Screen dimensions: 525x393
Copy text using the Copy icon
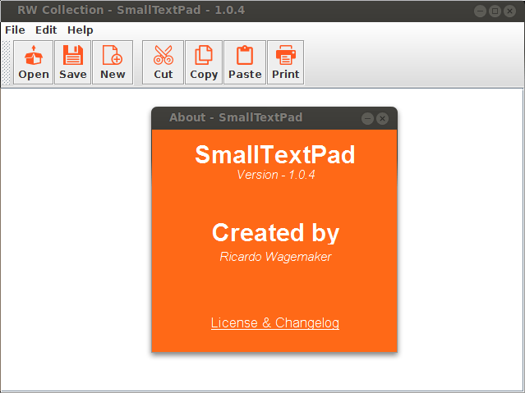(x=204, y=62)
